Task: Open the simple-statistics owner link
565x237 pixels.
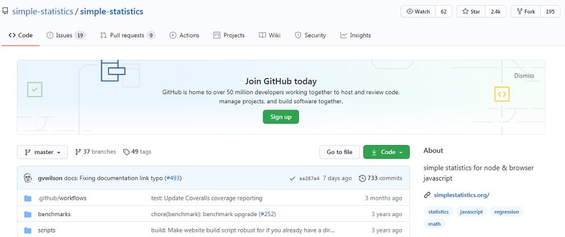Action: coord(42,11)
